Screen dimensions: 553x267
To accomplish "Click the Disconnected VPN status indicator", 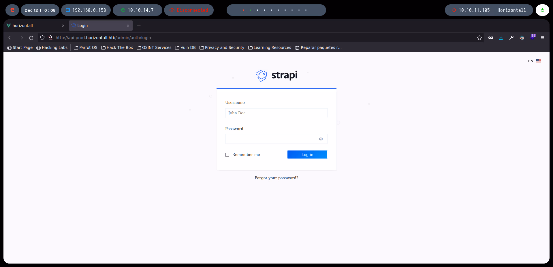I will (189, 10).
